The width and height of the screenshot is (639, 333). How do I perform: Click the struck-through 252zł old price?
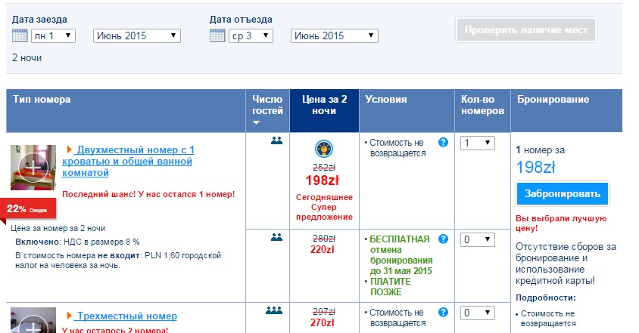pos(324,167)
